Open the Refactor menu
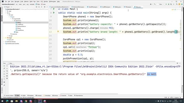The height and width of the screenshot is (103, 184). coord(26,1)
